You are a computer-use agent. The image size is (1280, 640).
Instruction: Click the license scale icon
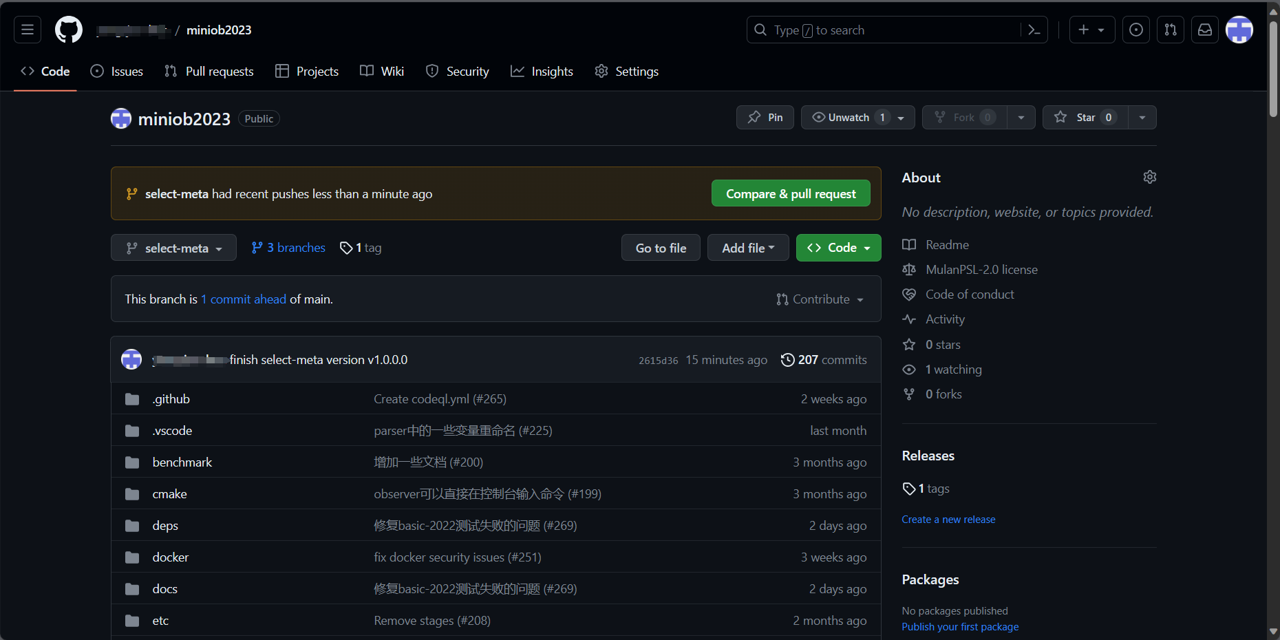click(909, 270)
